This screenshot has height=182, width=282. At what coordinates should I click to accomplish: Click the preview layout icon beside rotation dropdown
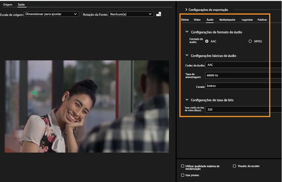pyautogui.click(x=159, y=14)
